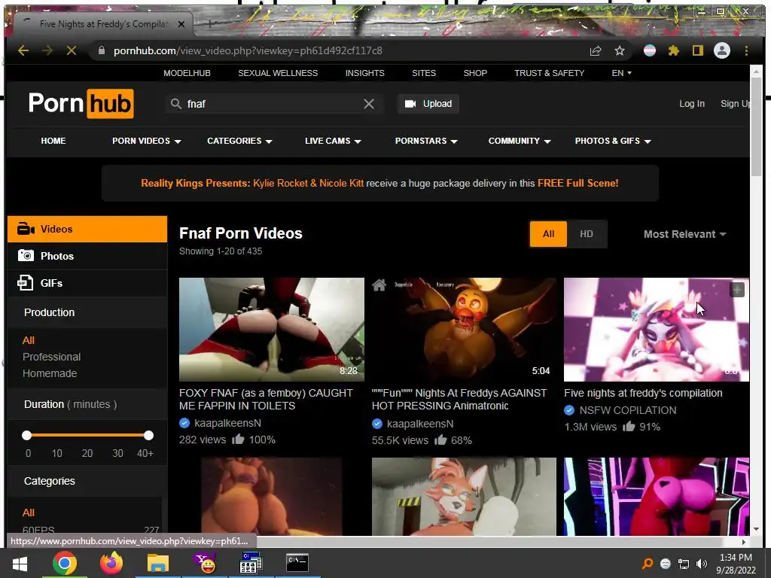Share this page using the address bar share icon
The image size is (771, 578).
(596, 50)
